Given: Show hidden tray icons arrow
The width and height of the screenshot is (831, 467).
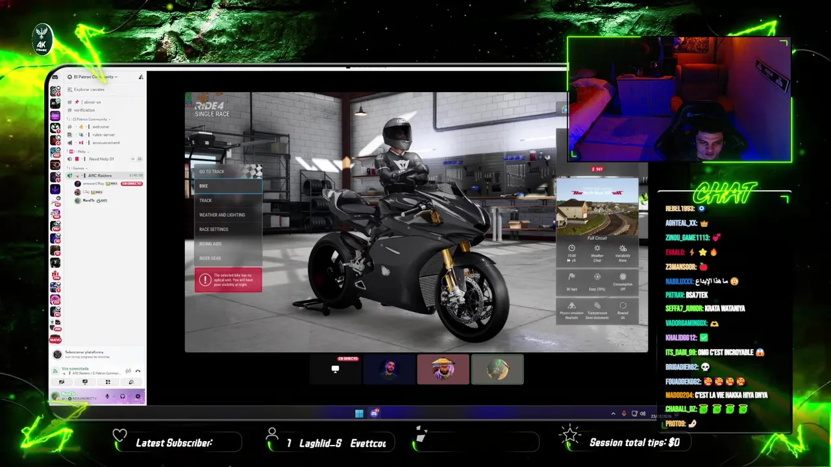Looking at the screenshot, I should [613, 414].
